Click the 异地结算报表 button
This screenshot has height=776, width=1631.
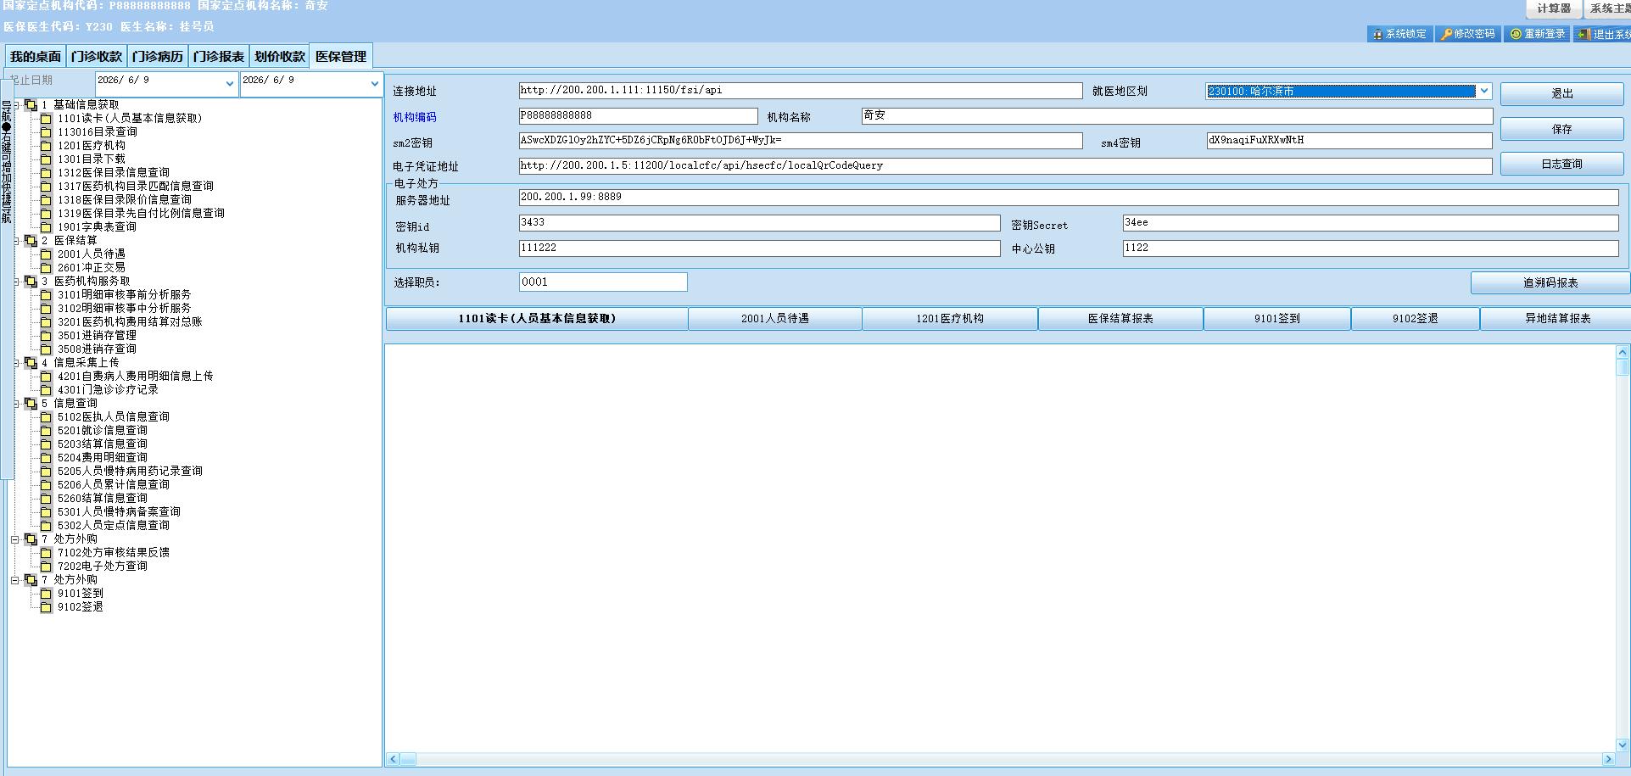pos(1556,319)
